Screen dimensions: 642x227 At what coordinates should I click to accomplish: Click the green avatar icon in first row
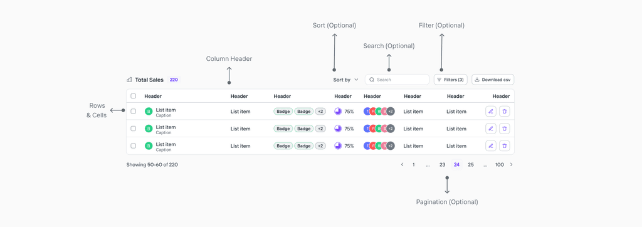coord(149,111)
